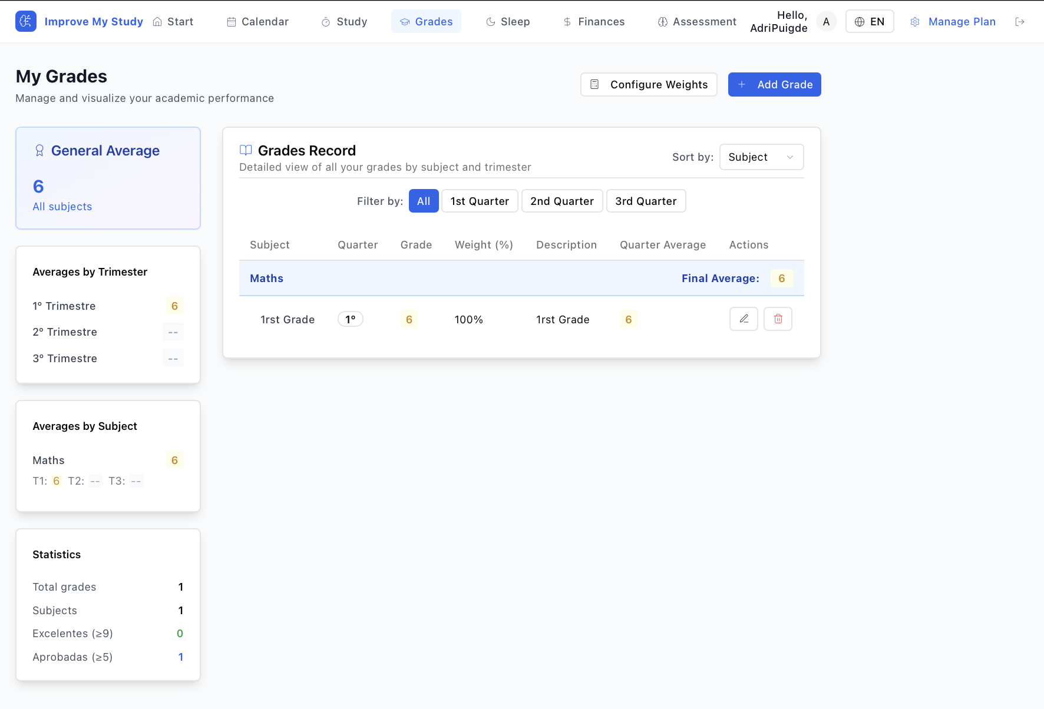Filter grades by 3rd Quarter
Image resolution: width=1044 pixels, height=709 pixels.
point(646,201)
